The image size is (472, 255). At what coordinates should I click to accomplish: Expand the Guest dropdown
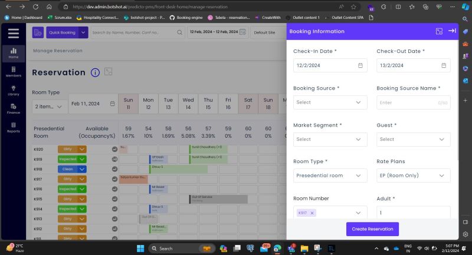(x=413, y=140)
